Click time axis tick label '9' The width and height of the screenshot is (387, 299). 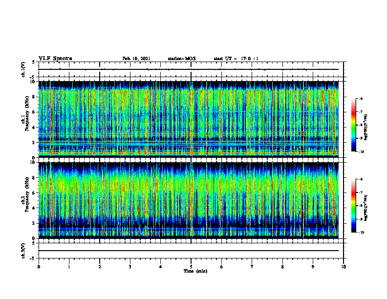pos(313,267)
